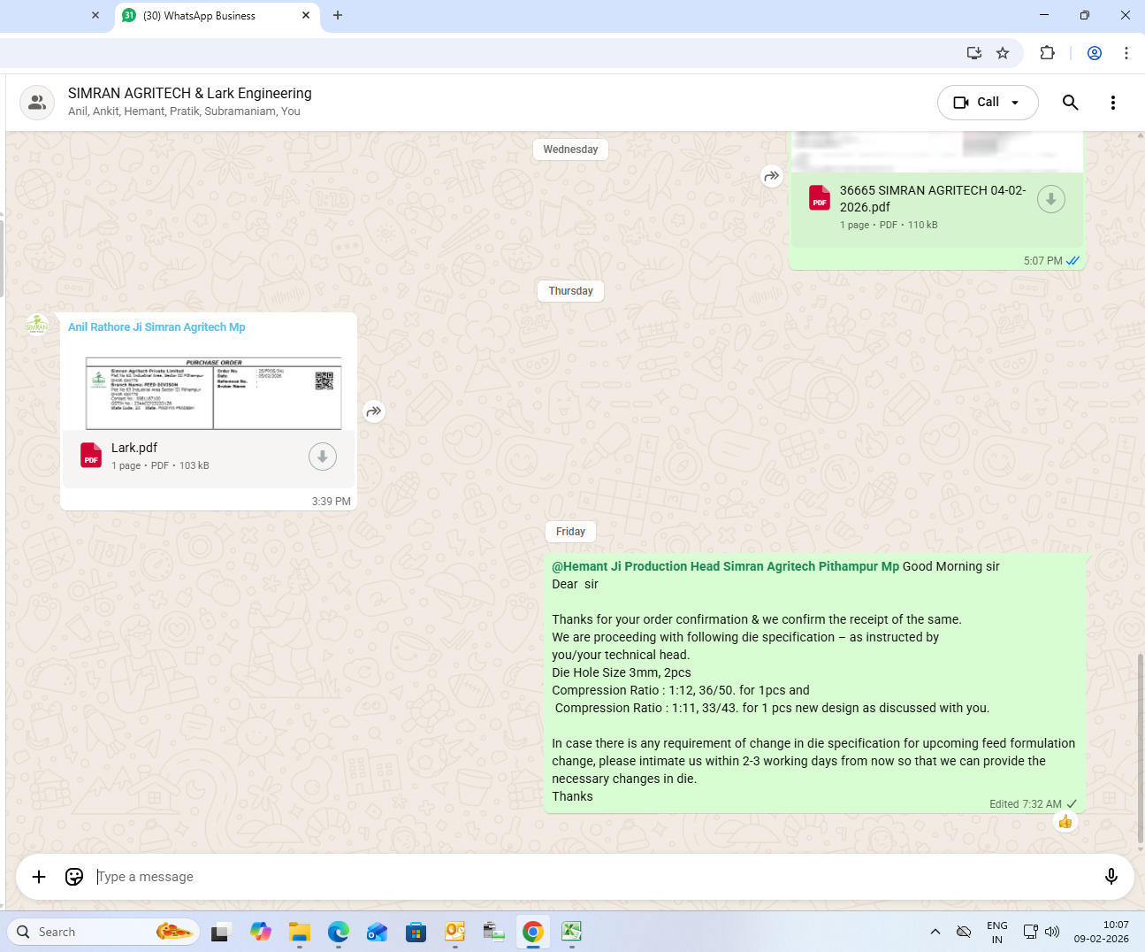Open the purchase order PDF preview thumbnail
Viewport: 1145px width, 952px height.
click(213, 393)
